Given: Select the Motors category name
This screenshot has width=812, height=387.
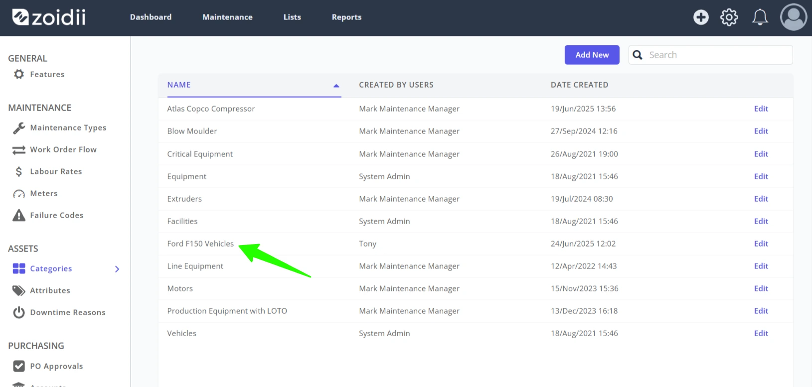Looking at the screenshot, I should coord(180,288).
